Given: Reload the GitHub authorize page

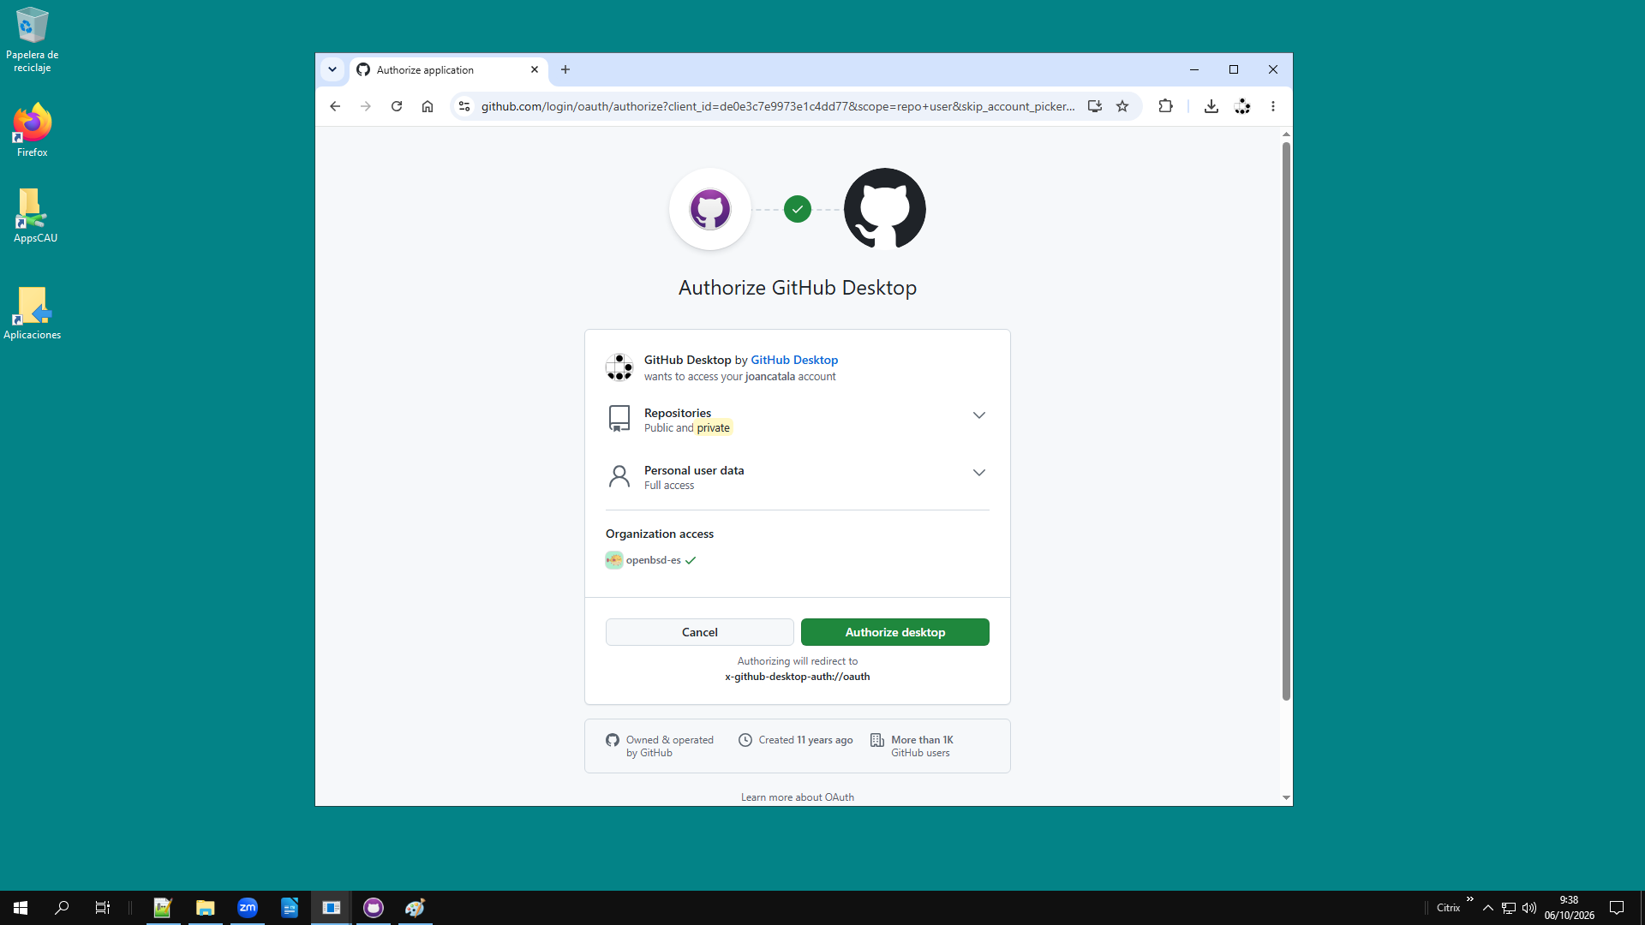Looking at the screenshot, I should tap(397, 106).
